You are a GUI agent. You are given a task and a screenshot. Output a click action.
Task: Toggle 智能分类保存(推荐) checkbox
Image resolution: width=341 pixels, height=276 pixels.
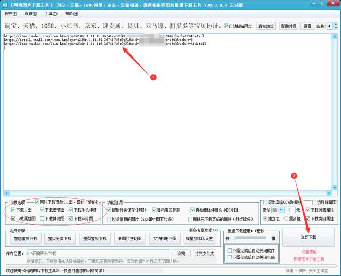click(x=109, y=210)
